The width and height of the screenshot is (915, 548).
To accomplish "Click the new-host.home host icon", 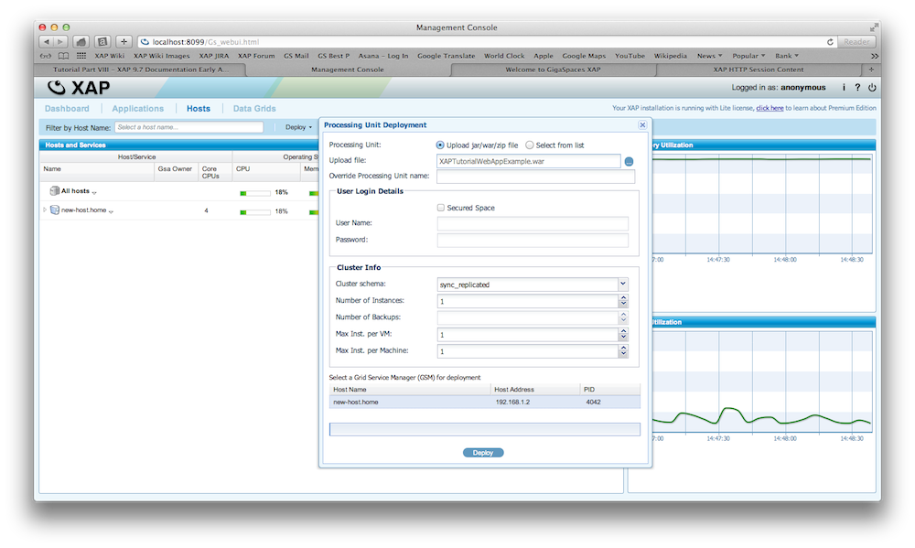I will (x=54, y=210).
